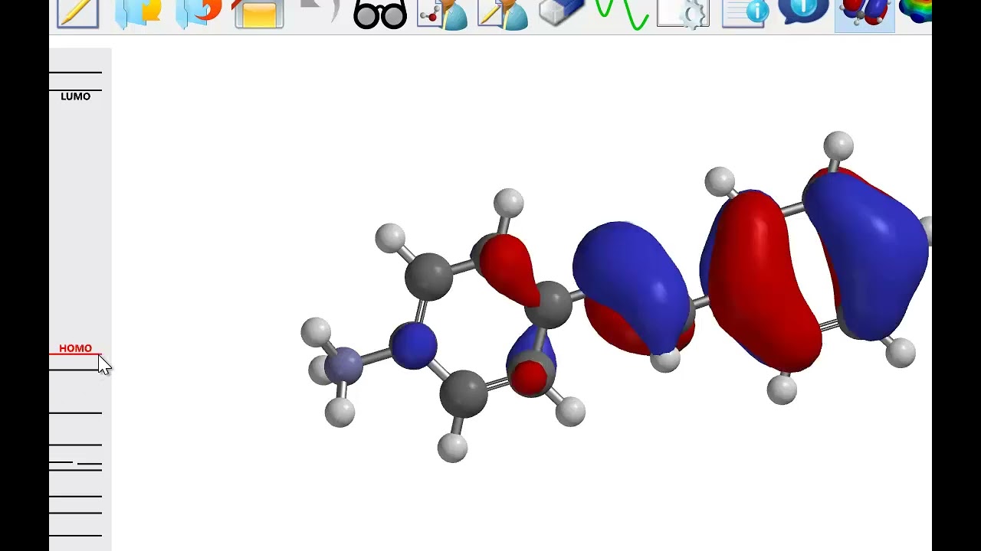
Task: Select the eraser tool icon
Action: [562, 12]
